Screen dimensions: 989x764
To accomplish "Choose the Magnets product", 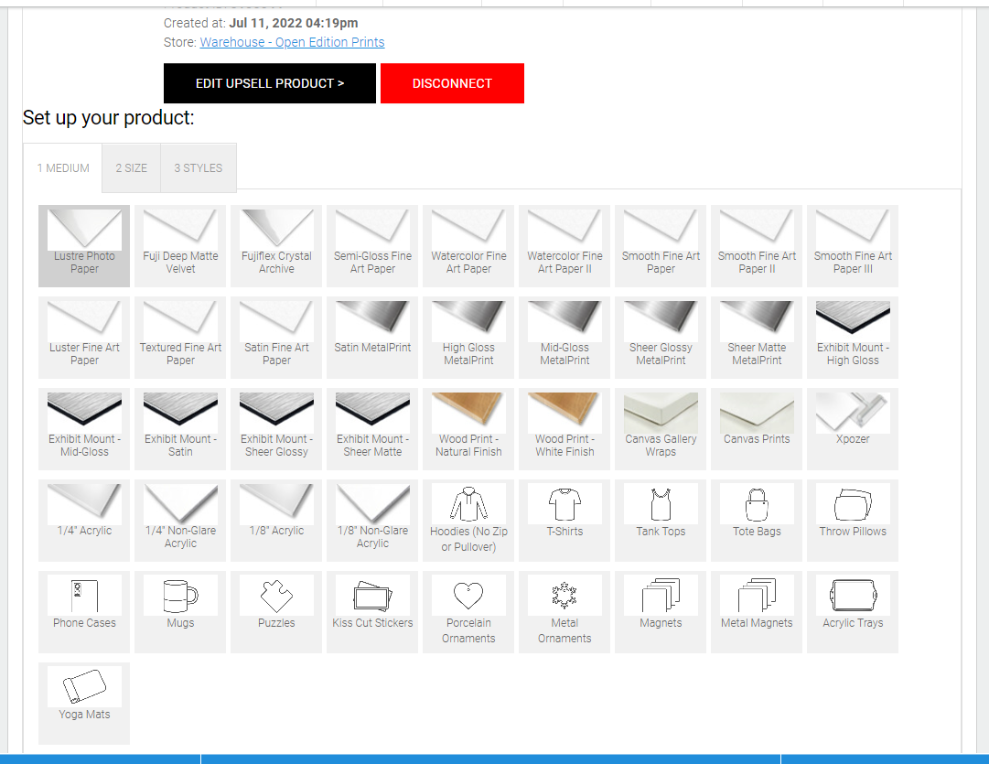I will [x=661, y=612].
